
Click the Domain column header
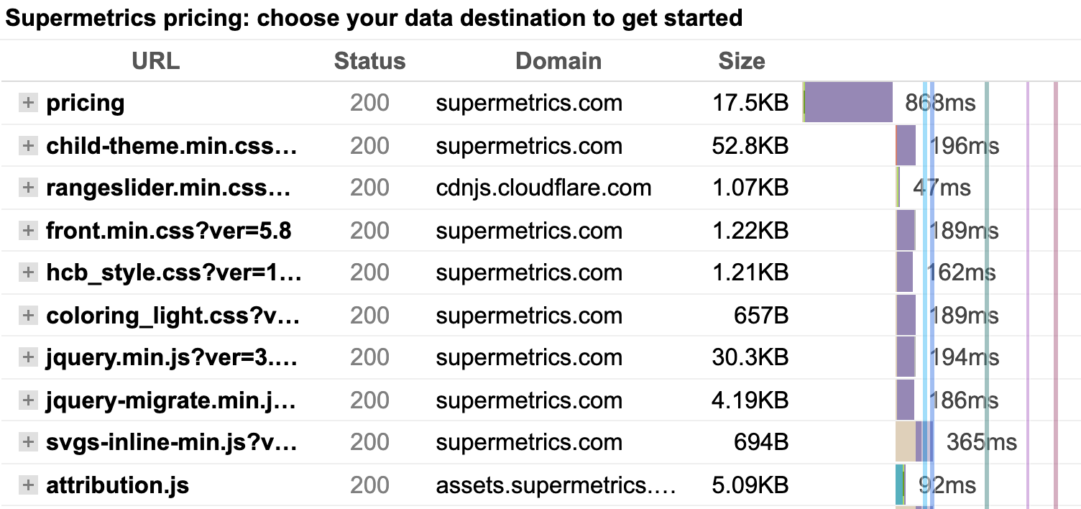tap(558, 61)
